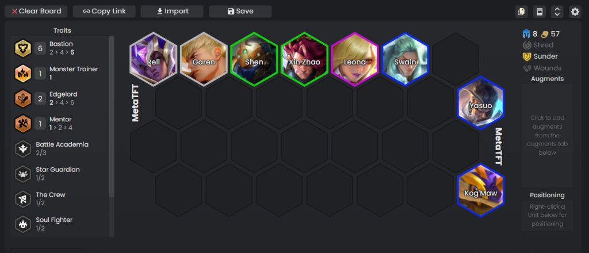This screenshot has width=589, height=253.
Task: Click the layout view icon in the top bar
Action: [540, 11]
